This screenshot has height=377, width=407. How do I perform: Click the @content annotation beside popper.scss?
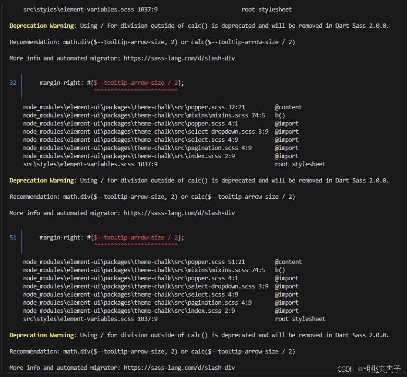[x=288, y=107]
